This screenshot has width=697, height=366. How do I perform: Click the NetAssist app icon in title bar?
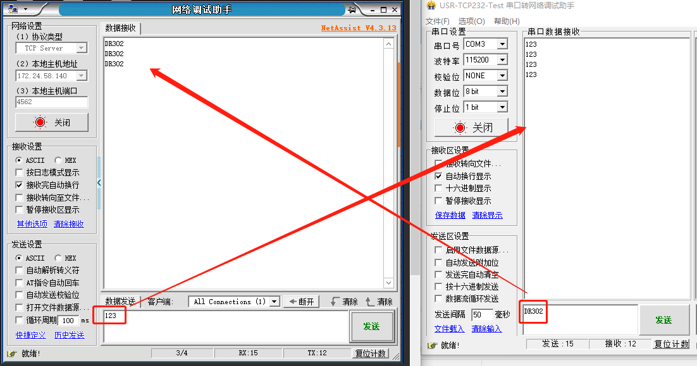point(11,9)
